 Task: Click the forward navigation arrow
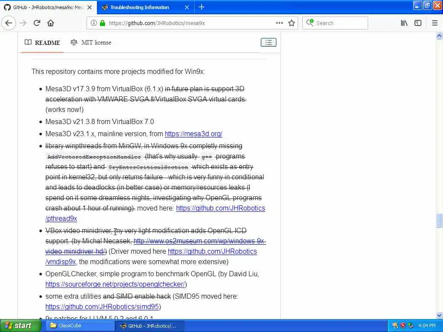[x=23, y=23]
